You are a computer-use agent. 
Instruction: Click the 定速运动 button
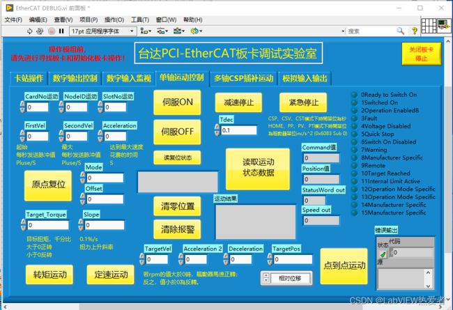pos(110,274)
